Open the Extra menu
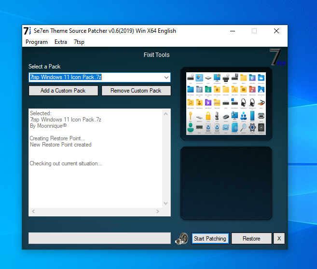Screen dimensions: 317x269 click(x=61, y=42)
